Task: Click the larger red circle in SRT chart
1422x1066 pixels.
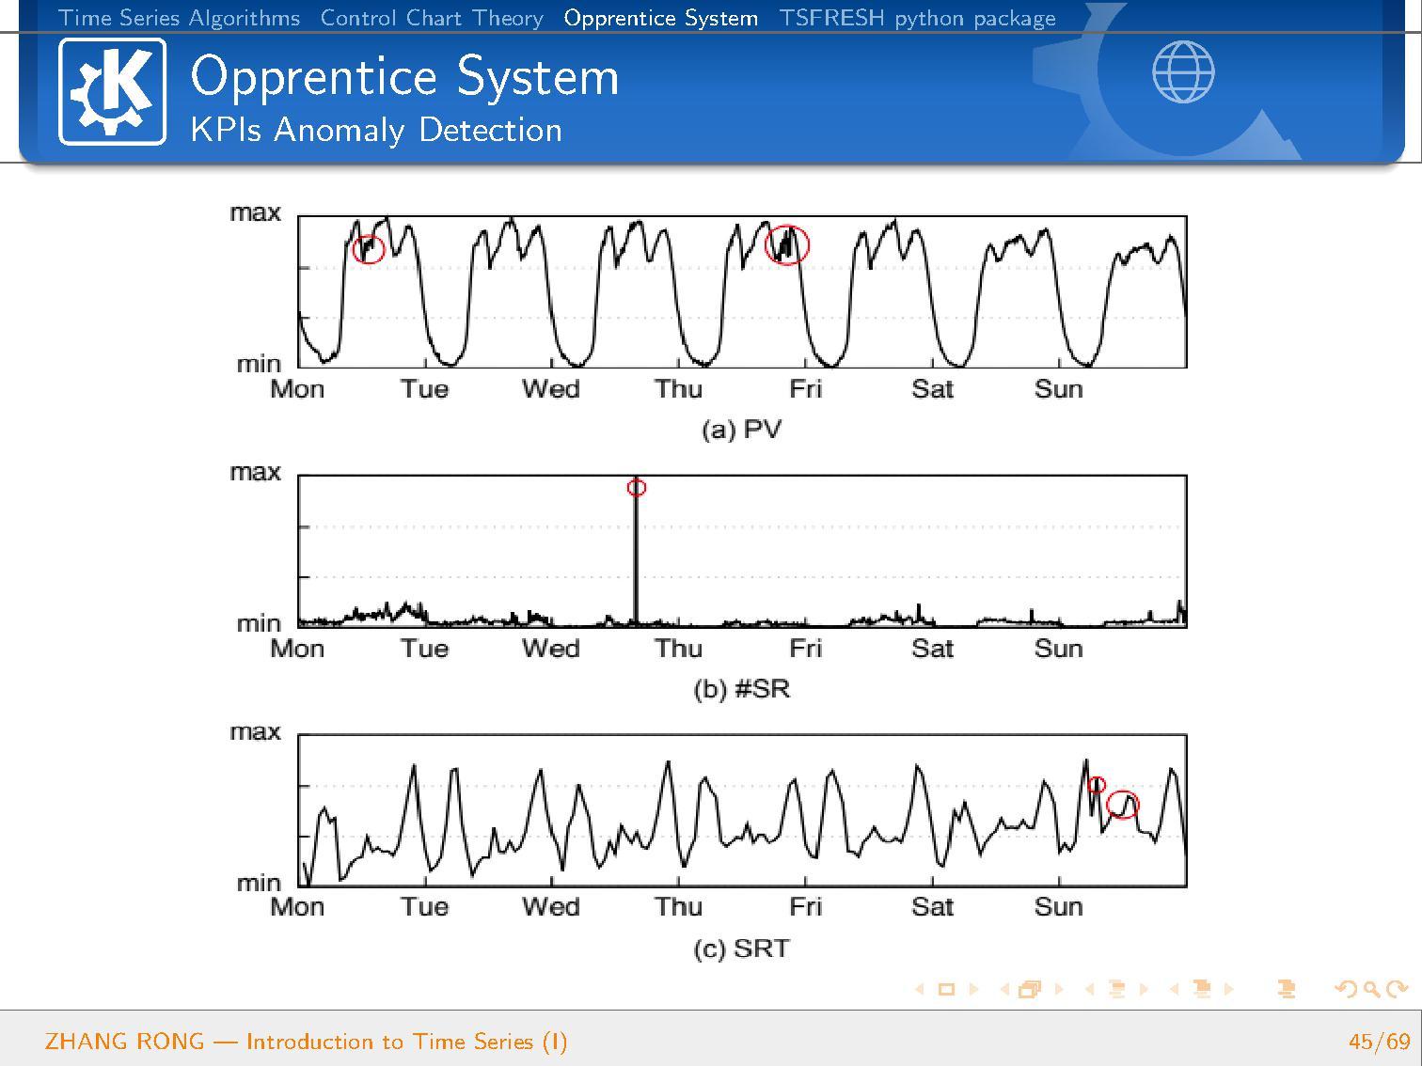Action: (1123, 805)
